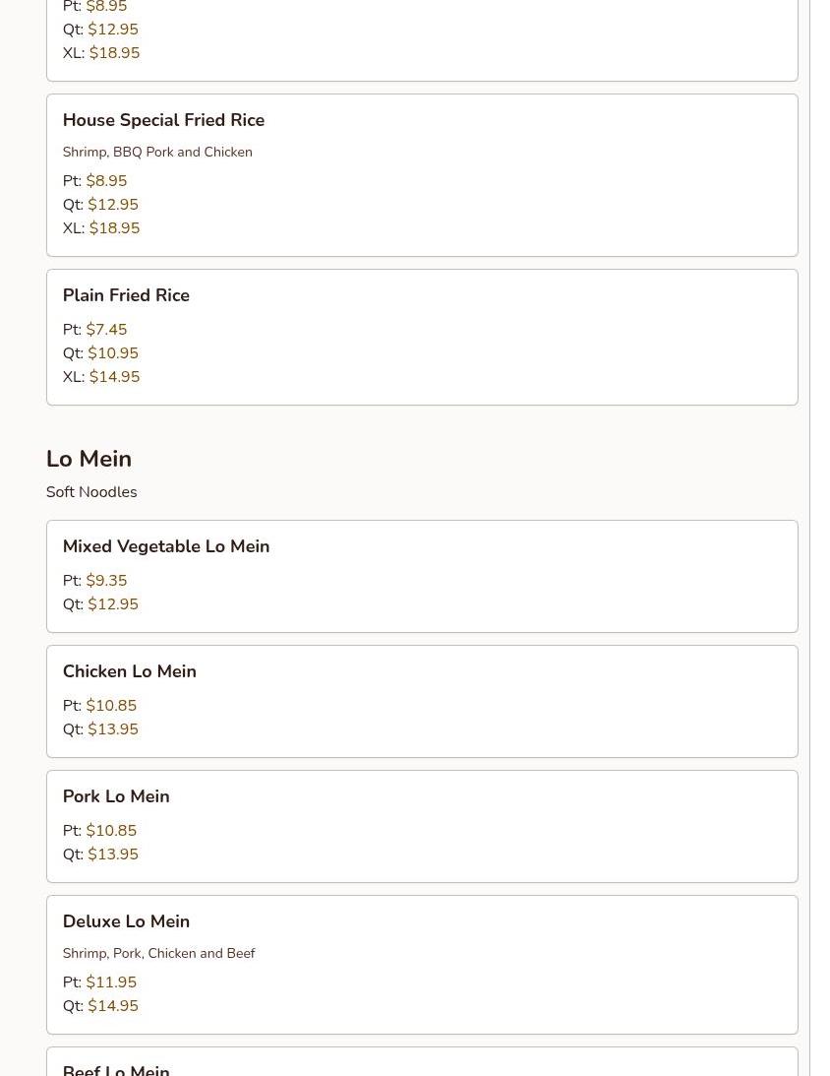
Task: Choose Chicken Lo Mein quart price $13.95
Action: click(x=113, y=729)
